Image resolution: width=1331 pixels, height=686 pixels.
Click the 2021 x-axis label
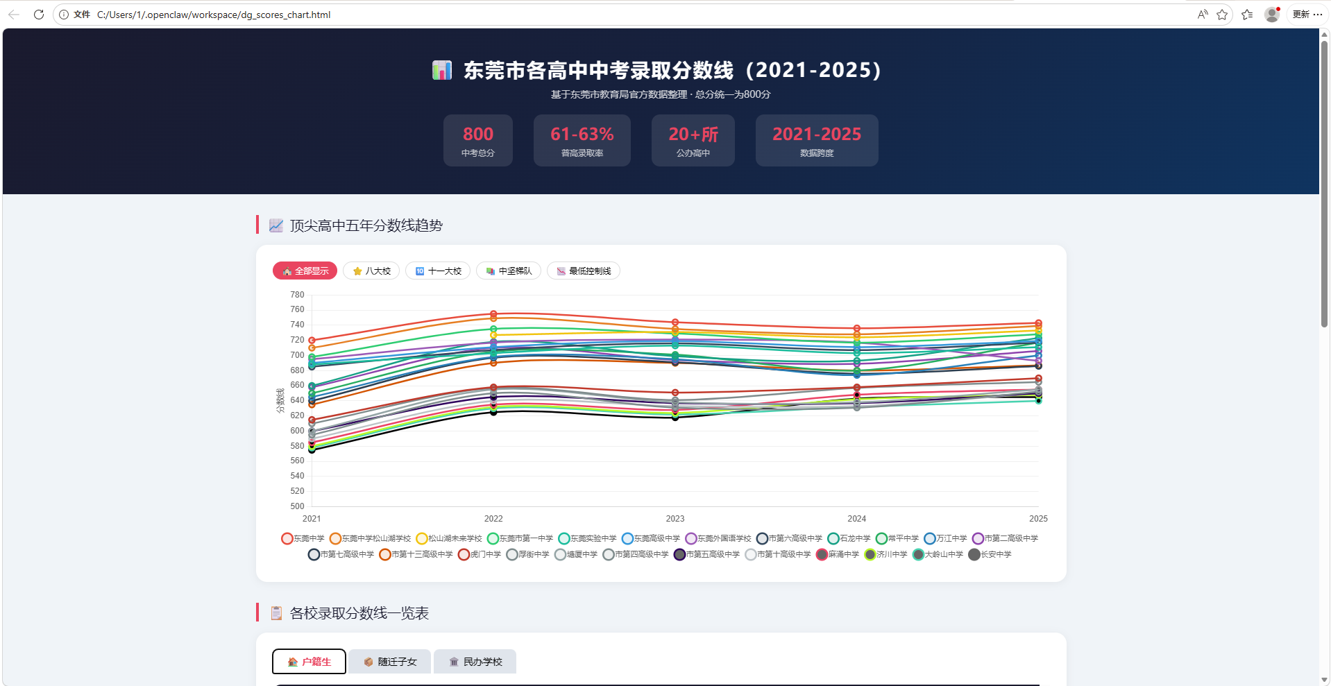(x=312, y=519)
